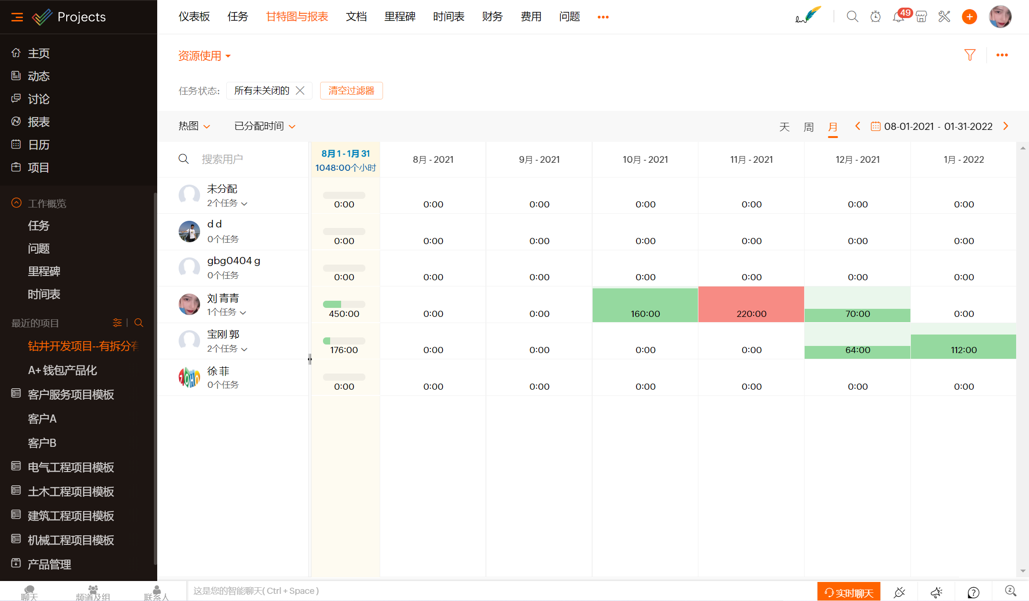Open the calendar date range picker icon
Image resolution: width=1029 pixels, height=601 pixels.
point(875,127)
